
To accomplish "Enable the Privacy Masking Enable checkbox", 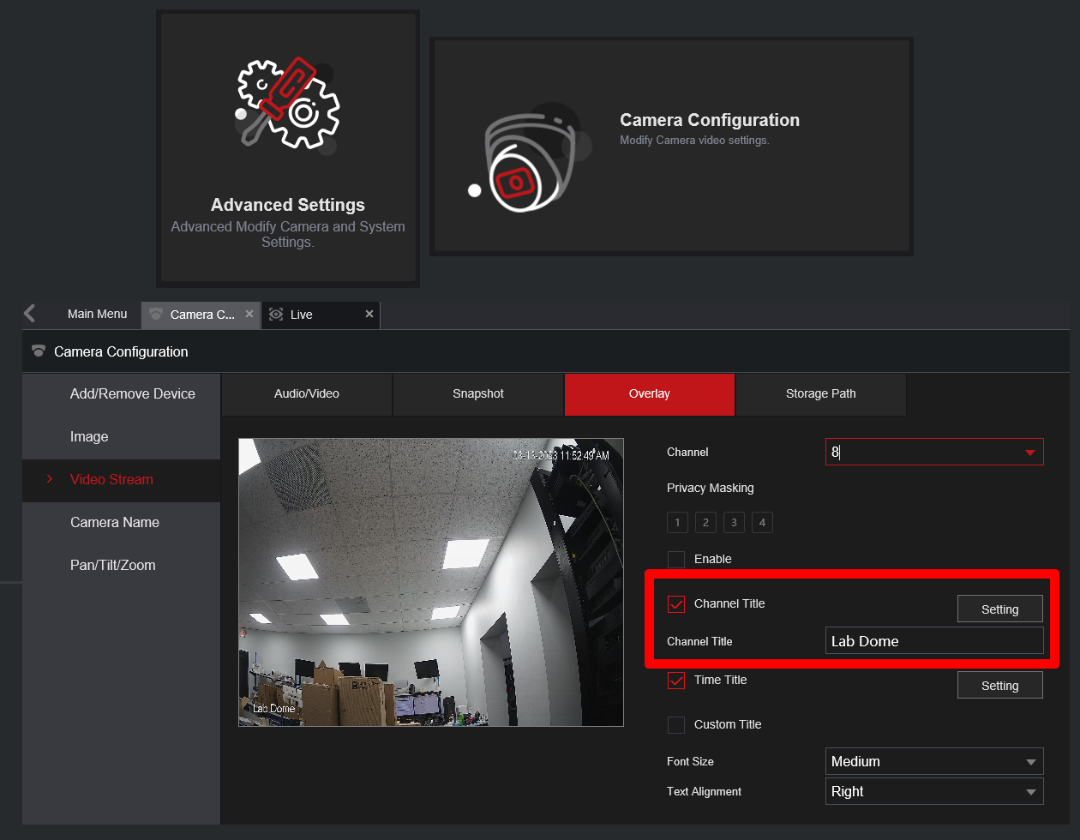I will click(676, 559).
